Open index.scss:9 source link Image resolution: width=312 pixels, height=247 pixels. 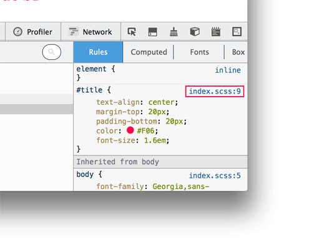tap(215, 91)
